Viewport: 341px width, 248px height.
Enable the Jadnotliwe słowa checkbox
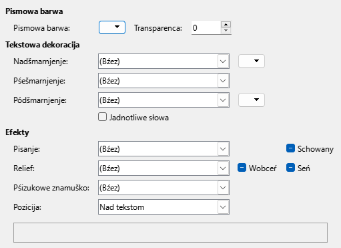pyautogui.click(x=102, y=117)
